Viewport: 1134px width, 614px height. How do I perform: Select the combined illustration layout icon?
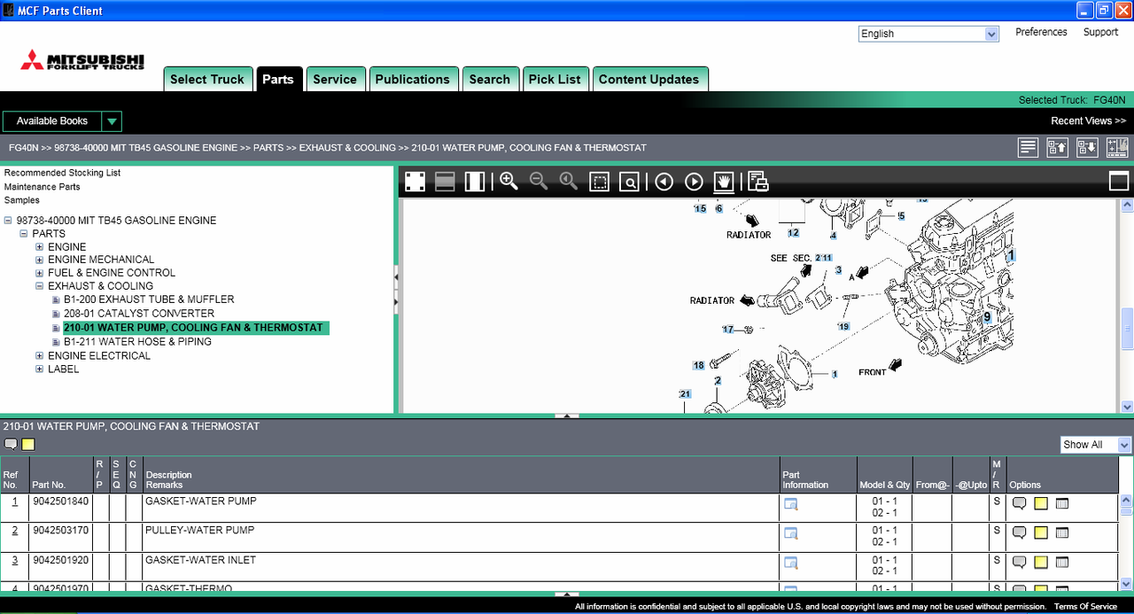click(1117, 148)
